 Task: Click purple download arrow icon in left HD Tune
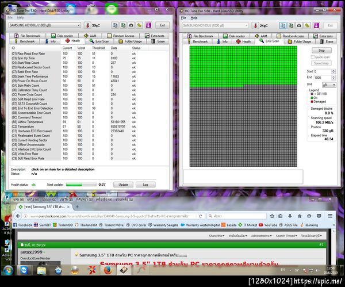point(148,25)
